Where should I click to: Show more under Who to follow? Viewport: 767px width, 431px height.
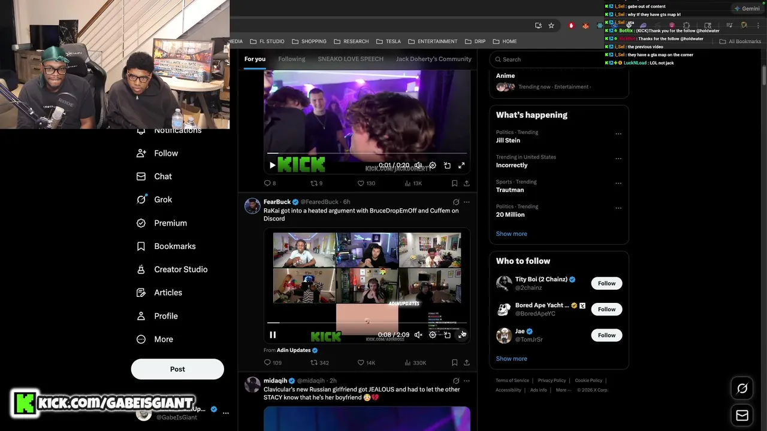pos(512,359)
